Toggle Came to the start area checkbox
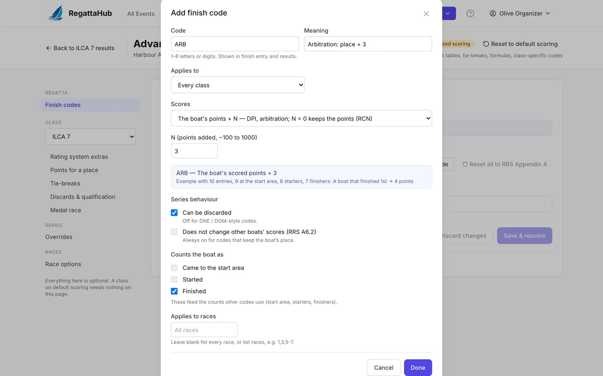Image resolution: width=603 pixels, height=376 pixels. (174, 268)
